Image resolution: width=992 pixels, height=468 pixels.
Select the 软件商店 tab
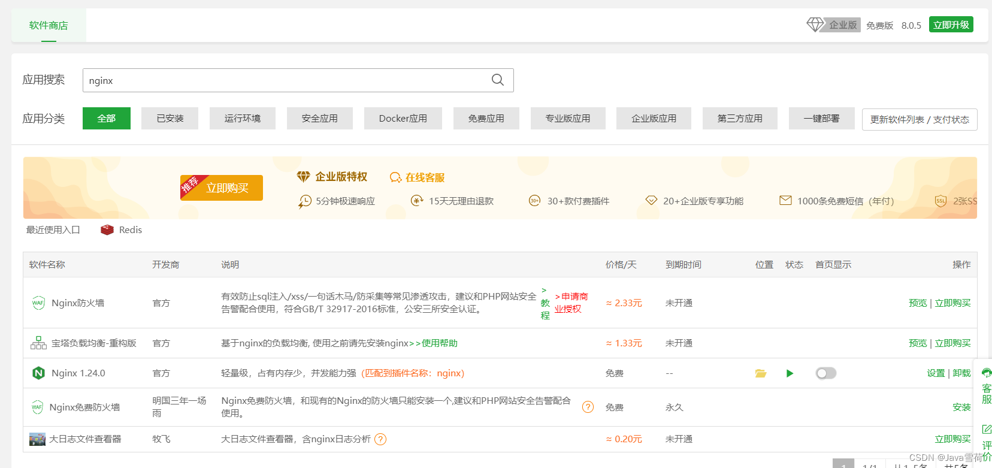pos(49,25)
